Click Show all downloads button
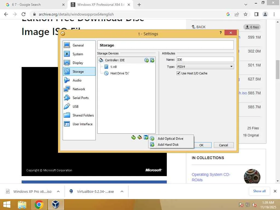Viewport: 280px width, 210px height. click(259, 191)
